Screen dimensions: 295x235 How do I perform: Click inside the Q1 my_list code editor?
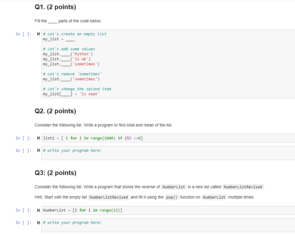[x=168, y=64]
